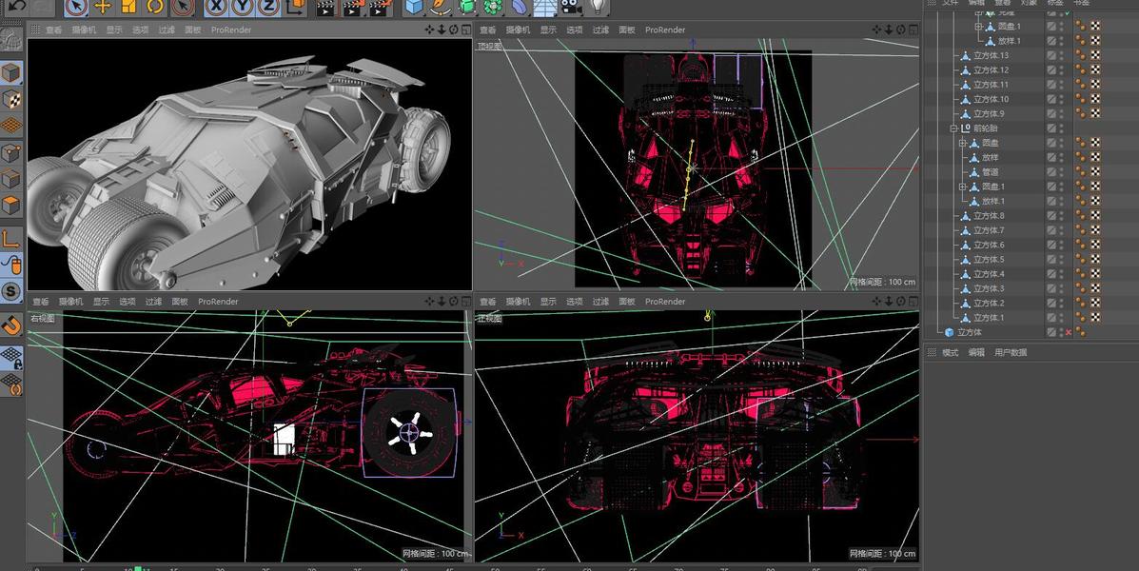Maximize the perspective viewport

point(466,30)
